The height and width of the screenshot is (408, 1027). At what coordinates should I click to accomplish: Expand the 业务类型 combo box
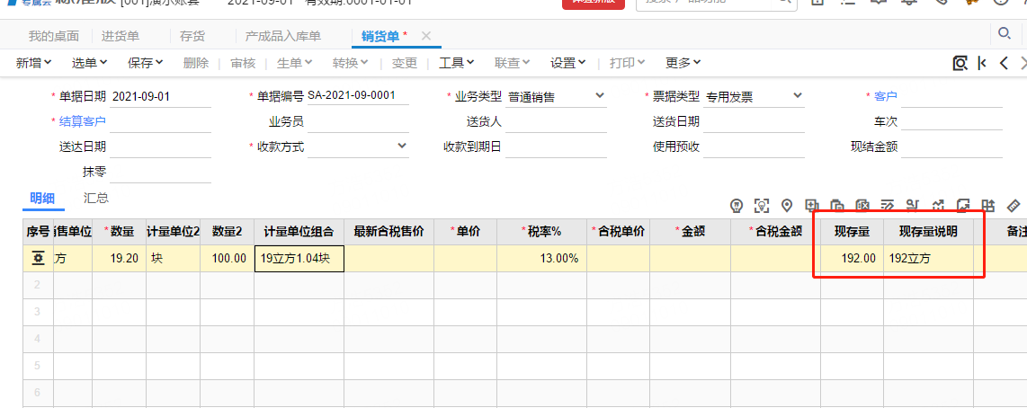tap(600, 96)
